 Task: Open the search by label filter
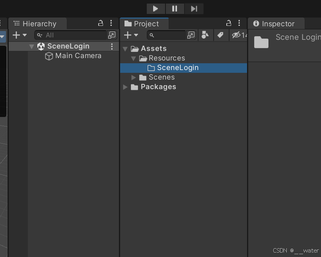click(220, 35)
